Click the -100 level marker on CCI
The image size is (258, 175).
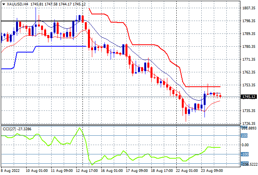click(x=244, y=154)
